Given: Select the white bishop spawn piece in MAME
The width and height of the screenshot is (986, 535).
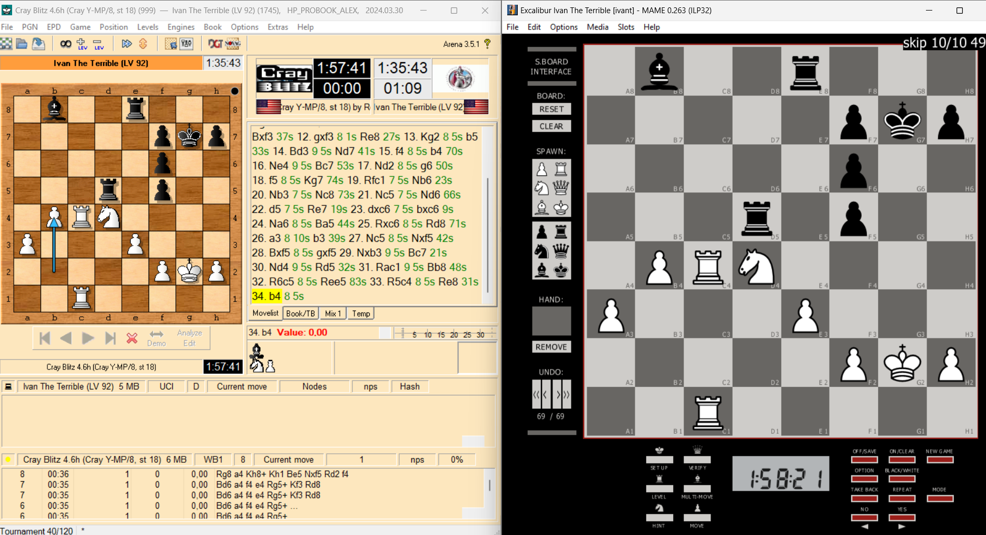Looking at the screenshot, I should [x=541, y=208].
